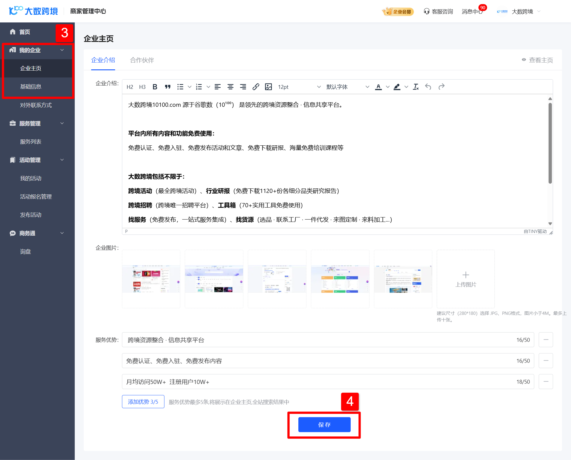Undo last editor change

428,87
